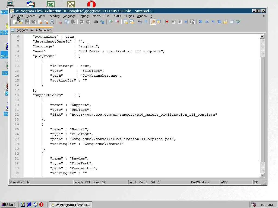Screen dimensions: 278x208
Task: Click the Notepad++ taskbar button
Action: tap(71, 205)
